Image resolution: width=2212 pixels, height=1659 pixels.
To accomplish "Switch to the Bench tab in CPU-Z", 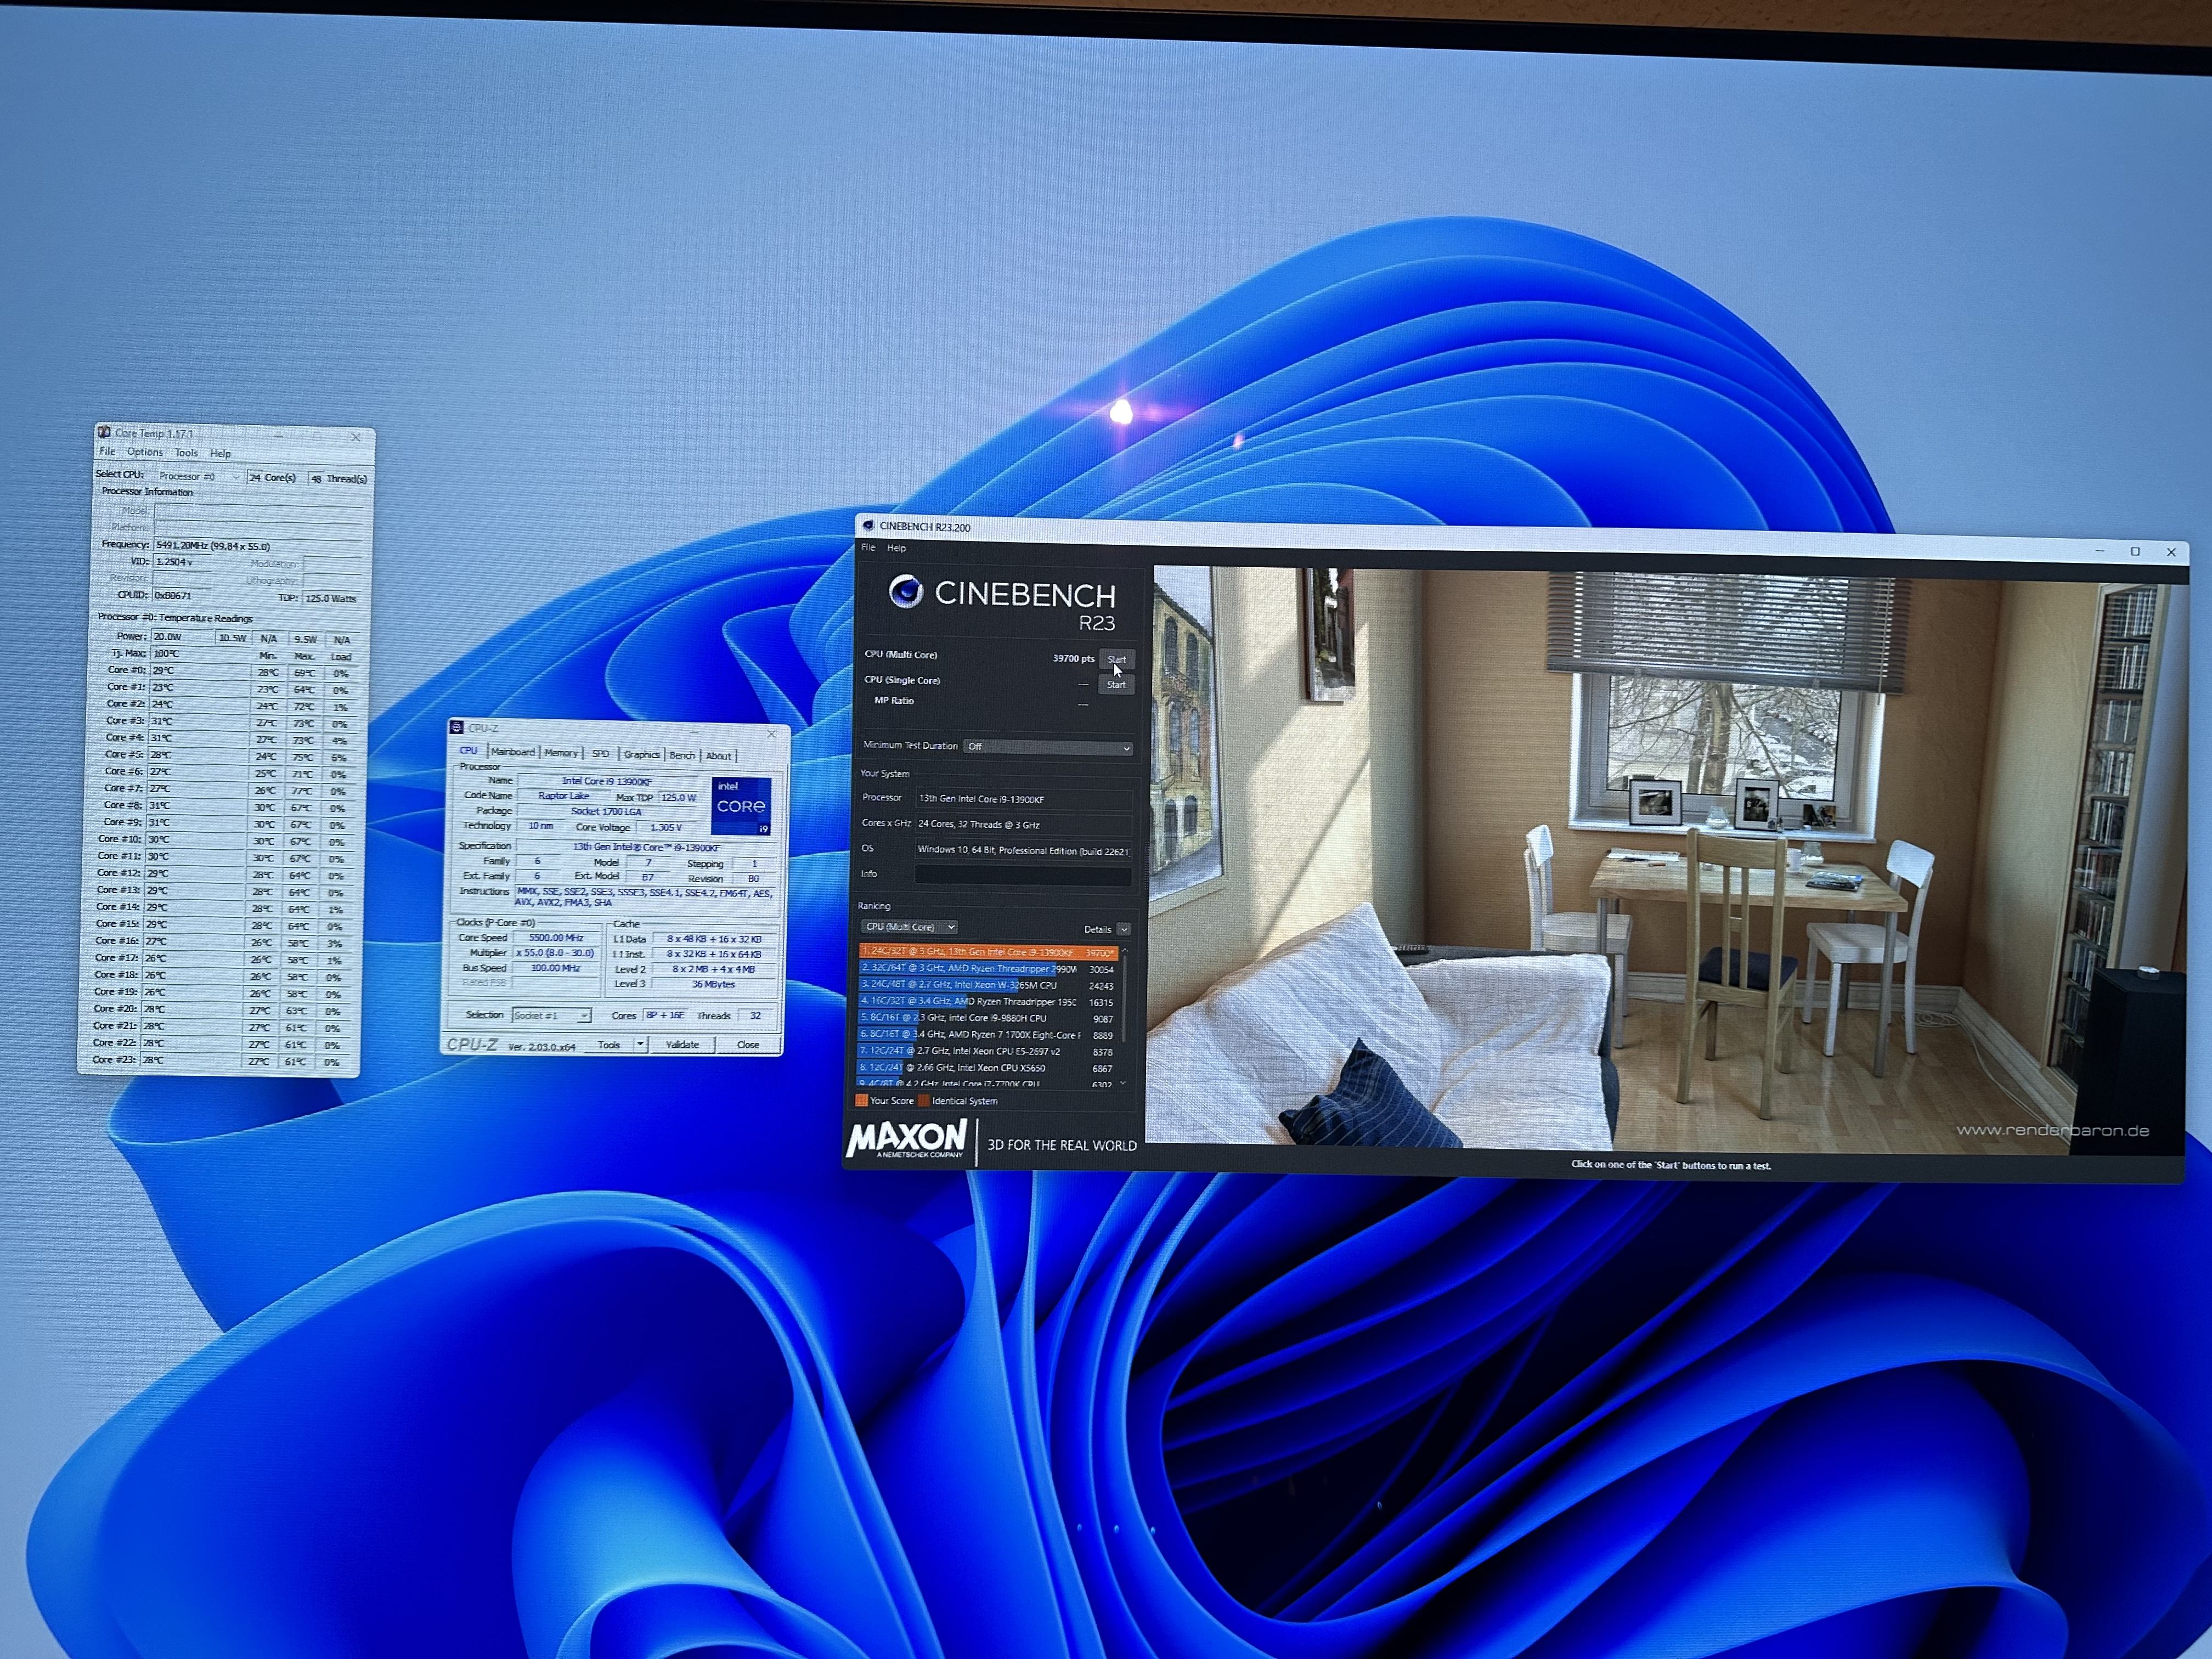I will [x=682, y=756].
